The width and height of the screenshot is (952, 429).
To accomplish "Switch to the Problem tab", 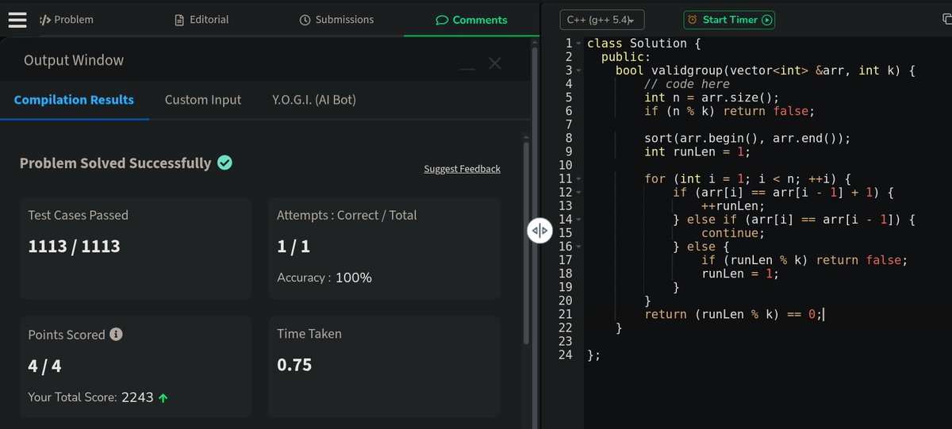I will 66,20.
